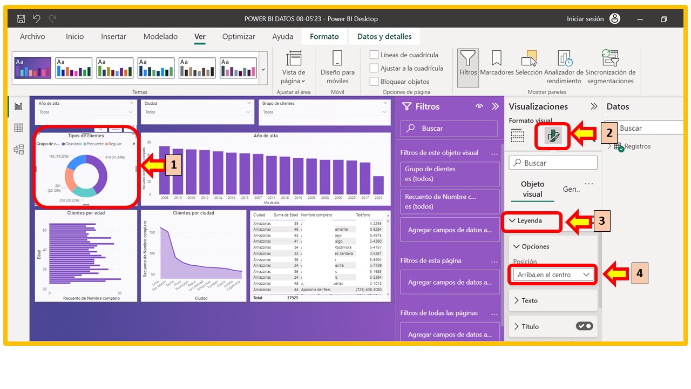Expand the Registros table tree
The width and height of the screenshot is (691, 389).
[x=609, y=146]
